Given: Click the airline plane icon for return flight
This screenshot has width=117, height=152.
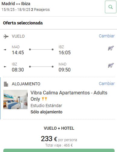Looking at the screenshot, I should (111, 65).
